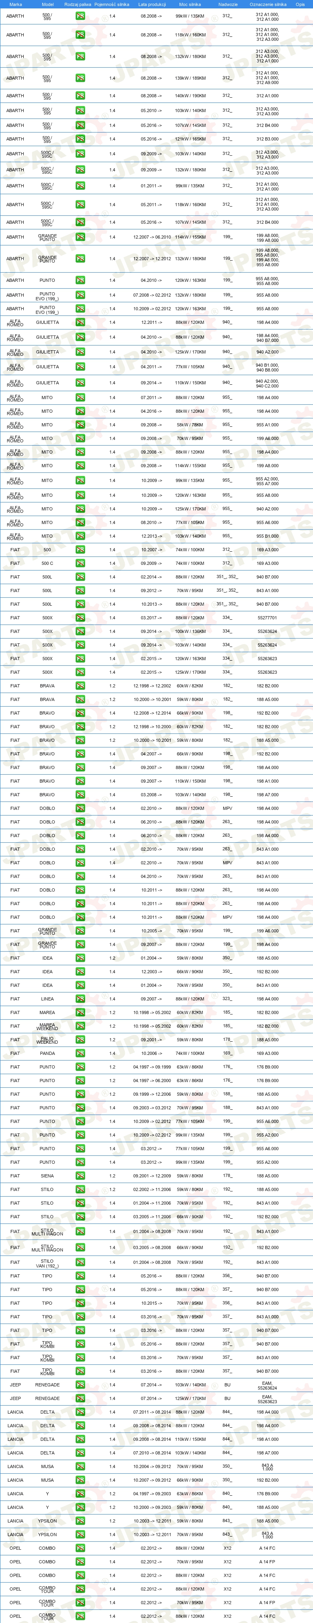
Task: Click fuel icon in JEEP RENEGADE 125kW / 170KM row
Action: tap(80, 1399)
